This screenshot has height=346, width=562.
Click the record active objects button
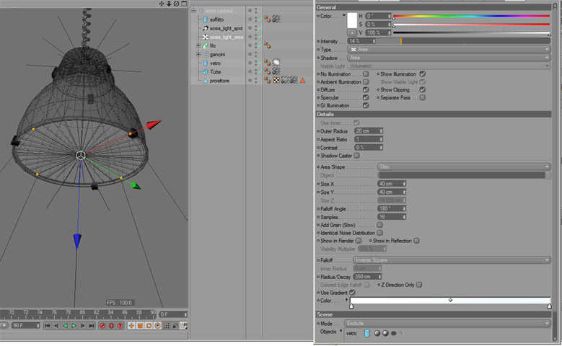(102, 326)
